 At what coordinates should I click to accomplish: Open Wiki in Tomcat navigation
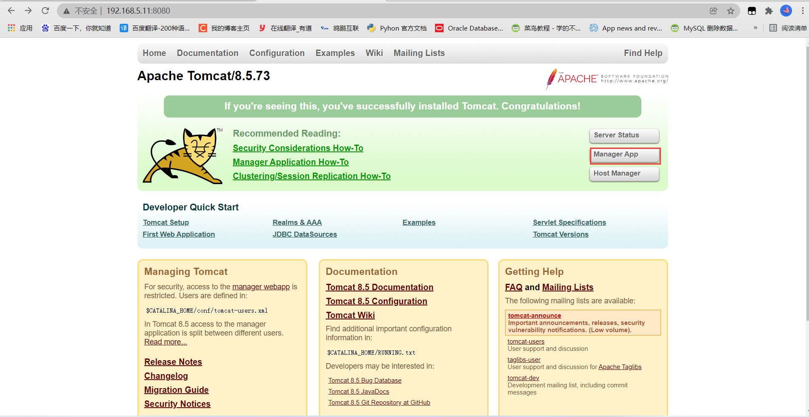(x=374, y=53)
